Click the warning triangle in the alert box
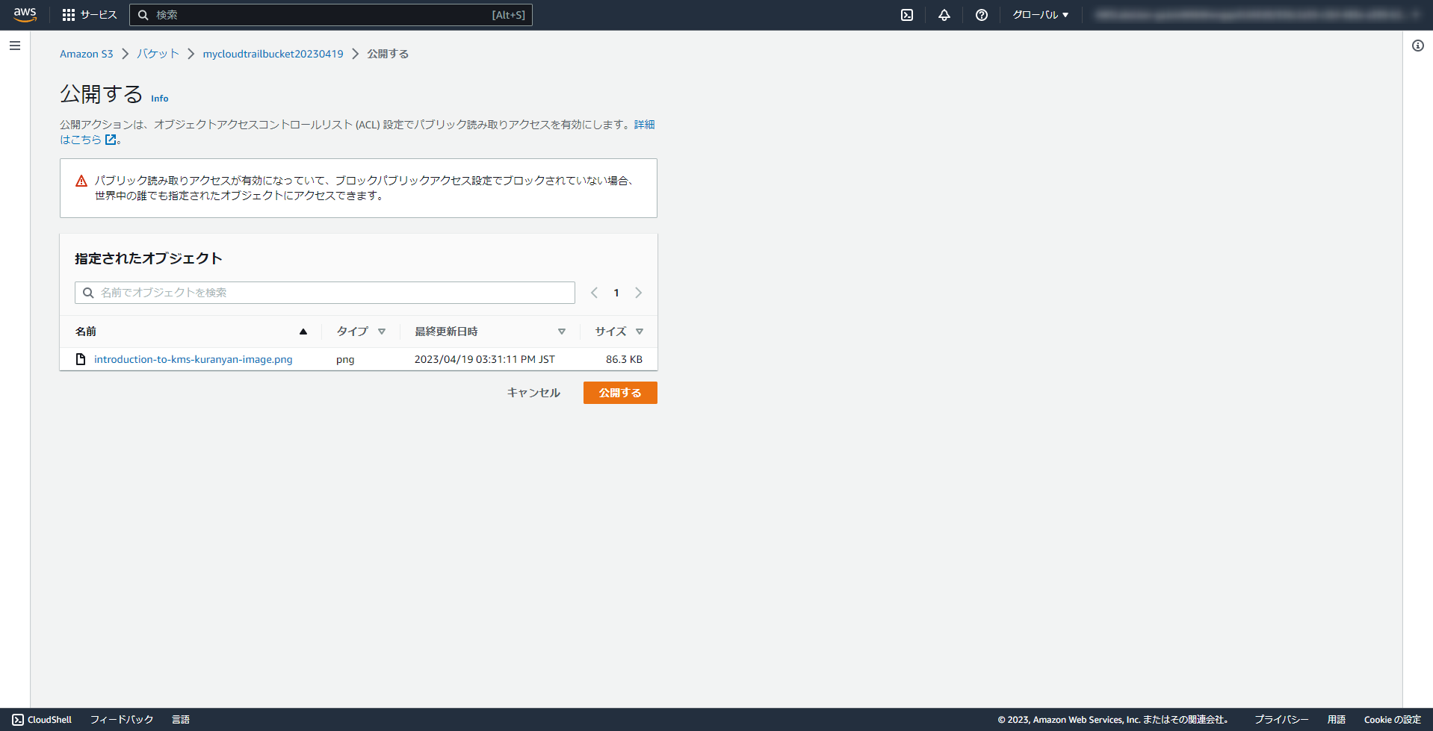 [81, 180]
